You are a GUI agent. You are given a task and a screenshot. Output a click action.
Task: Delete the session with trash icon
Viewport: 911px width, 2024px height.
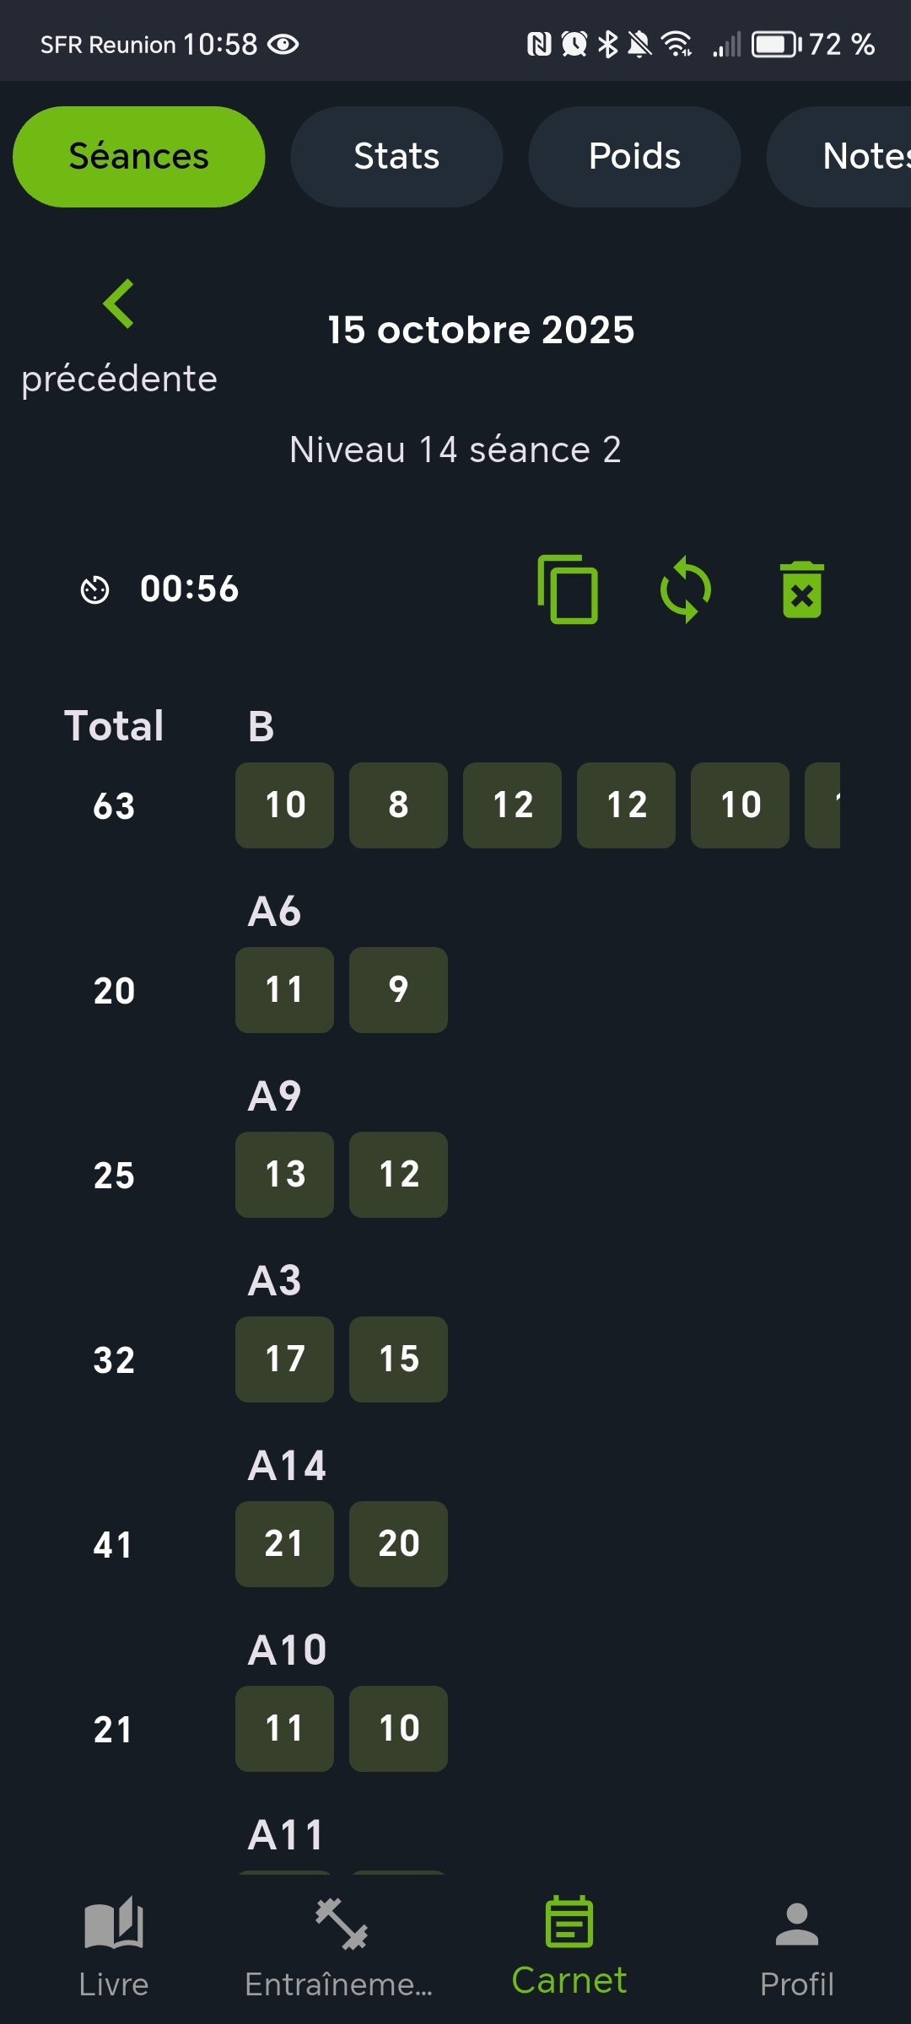(802, 589)
